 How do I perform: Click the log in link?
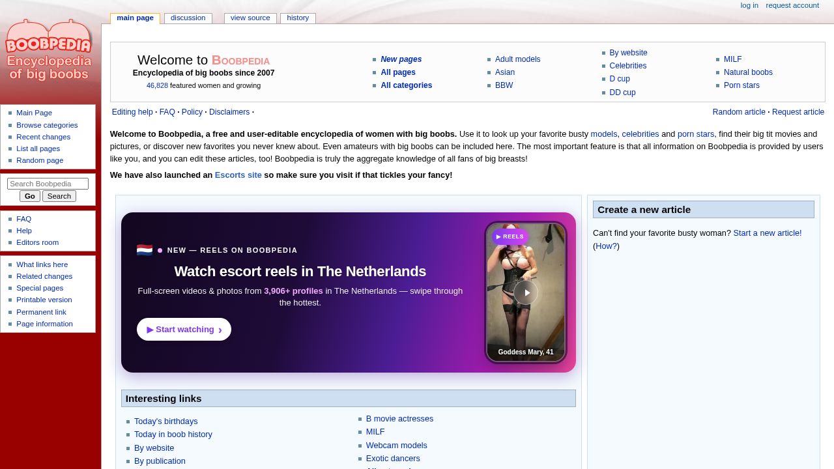[749, 5]
